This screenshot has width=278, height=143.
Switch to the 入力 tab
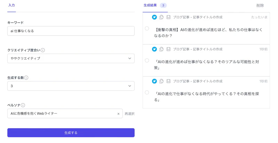tap(11, 5)
